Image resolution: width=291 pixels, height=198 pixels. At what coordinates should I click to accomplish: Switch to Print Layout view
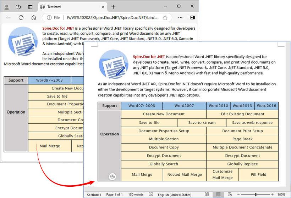point(218,194)
